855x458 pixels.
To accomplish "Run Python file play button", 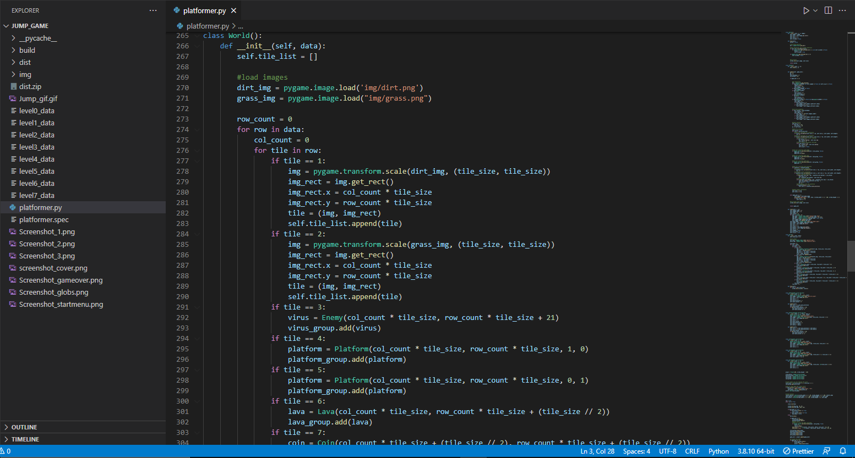I will (x=806, y=10).
